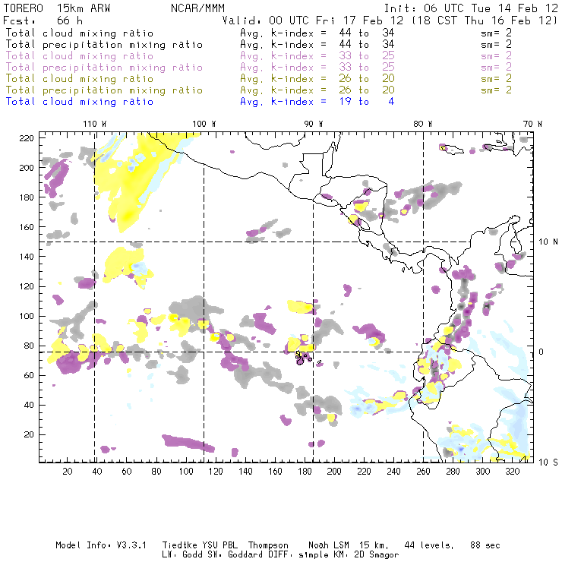The image size is (562, 562).
Task: Select the "220" tick on the horizontal axis
Action: 364,472
